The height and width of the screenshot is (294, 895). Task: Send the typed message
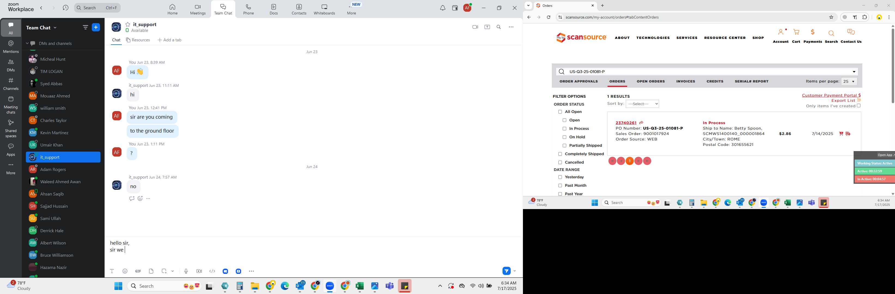tap(506, 271)
